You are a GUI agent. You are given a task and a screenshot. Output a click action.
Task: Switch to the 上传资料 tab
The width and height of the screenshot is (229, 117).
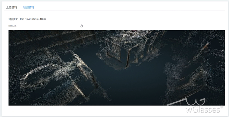coord(11,7)
